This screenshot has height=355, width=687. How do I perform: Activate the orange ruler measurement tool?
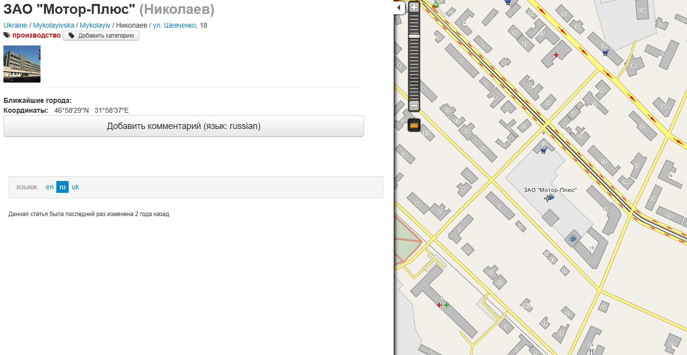414,126
